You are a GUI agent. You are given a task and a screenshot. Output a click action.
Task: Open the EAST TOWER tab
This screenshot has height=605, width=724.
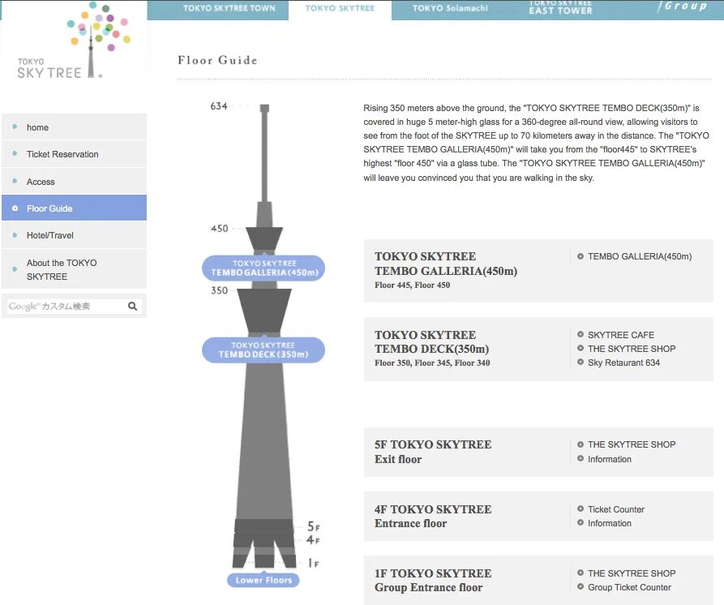(x=560, y=8)
